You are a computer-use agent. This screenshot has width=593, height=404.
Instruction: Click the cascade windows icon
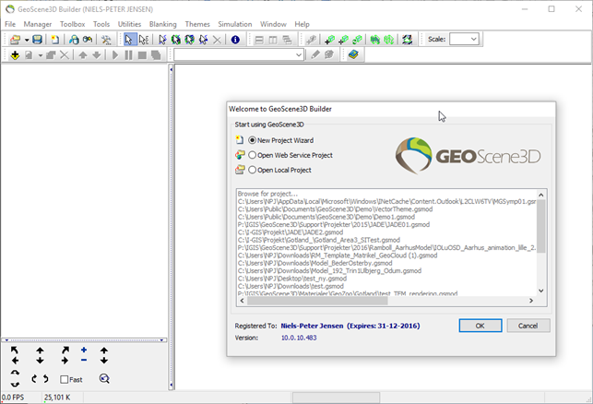(287, 40)
